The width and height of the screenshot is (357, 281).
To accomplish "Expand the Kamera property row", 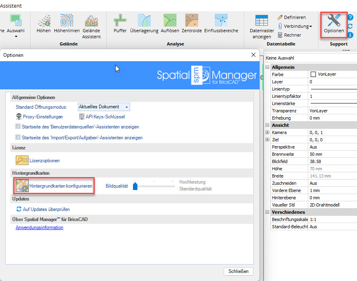I will coord(267,132).
